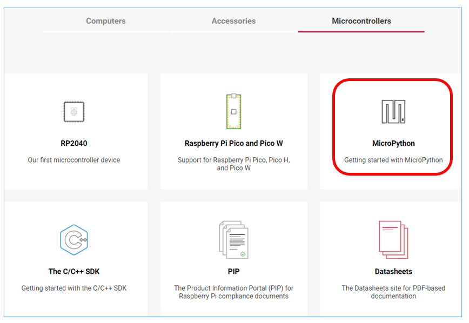Viewport: 469px width, 323px height.
Task: Click the RP2040 chip icon
Action: coord(74,112)
